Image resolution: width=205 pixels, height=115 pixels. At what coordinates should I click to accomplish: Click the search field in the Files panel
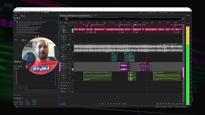[49, 18]
